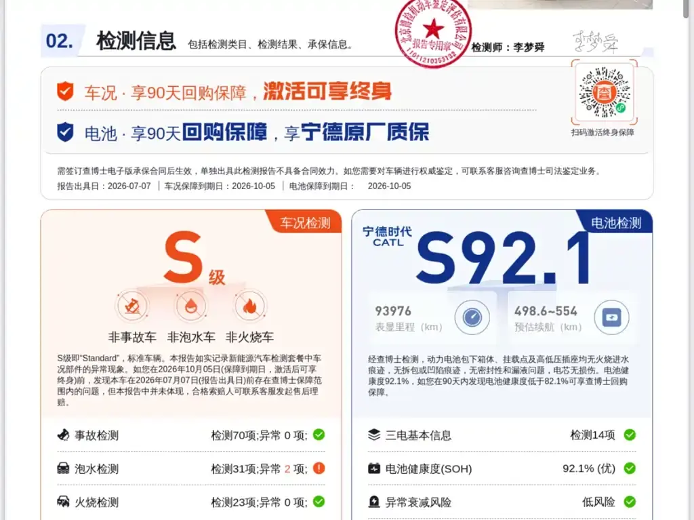Click the 电池健康度(SOH) battery icon
Viewport: 694px width, 520px height.
374,468
